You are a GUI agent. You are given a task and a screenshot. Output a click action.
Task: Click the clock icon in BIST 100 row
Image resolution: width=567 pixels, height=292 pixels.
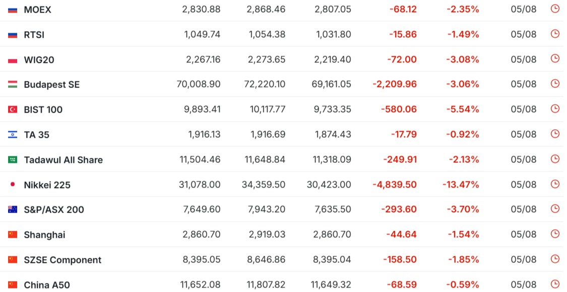click(x=555, y=109)
